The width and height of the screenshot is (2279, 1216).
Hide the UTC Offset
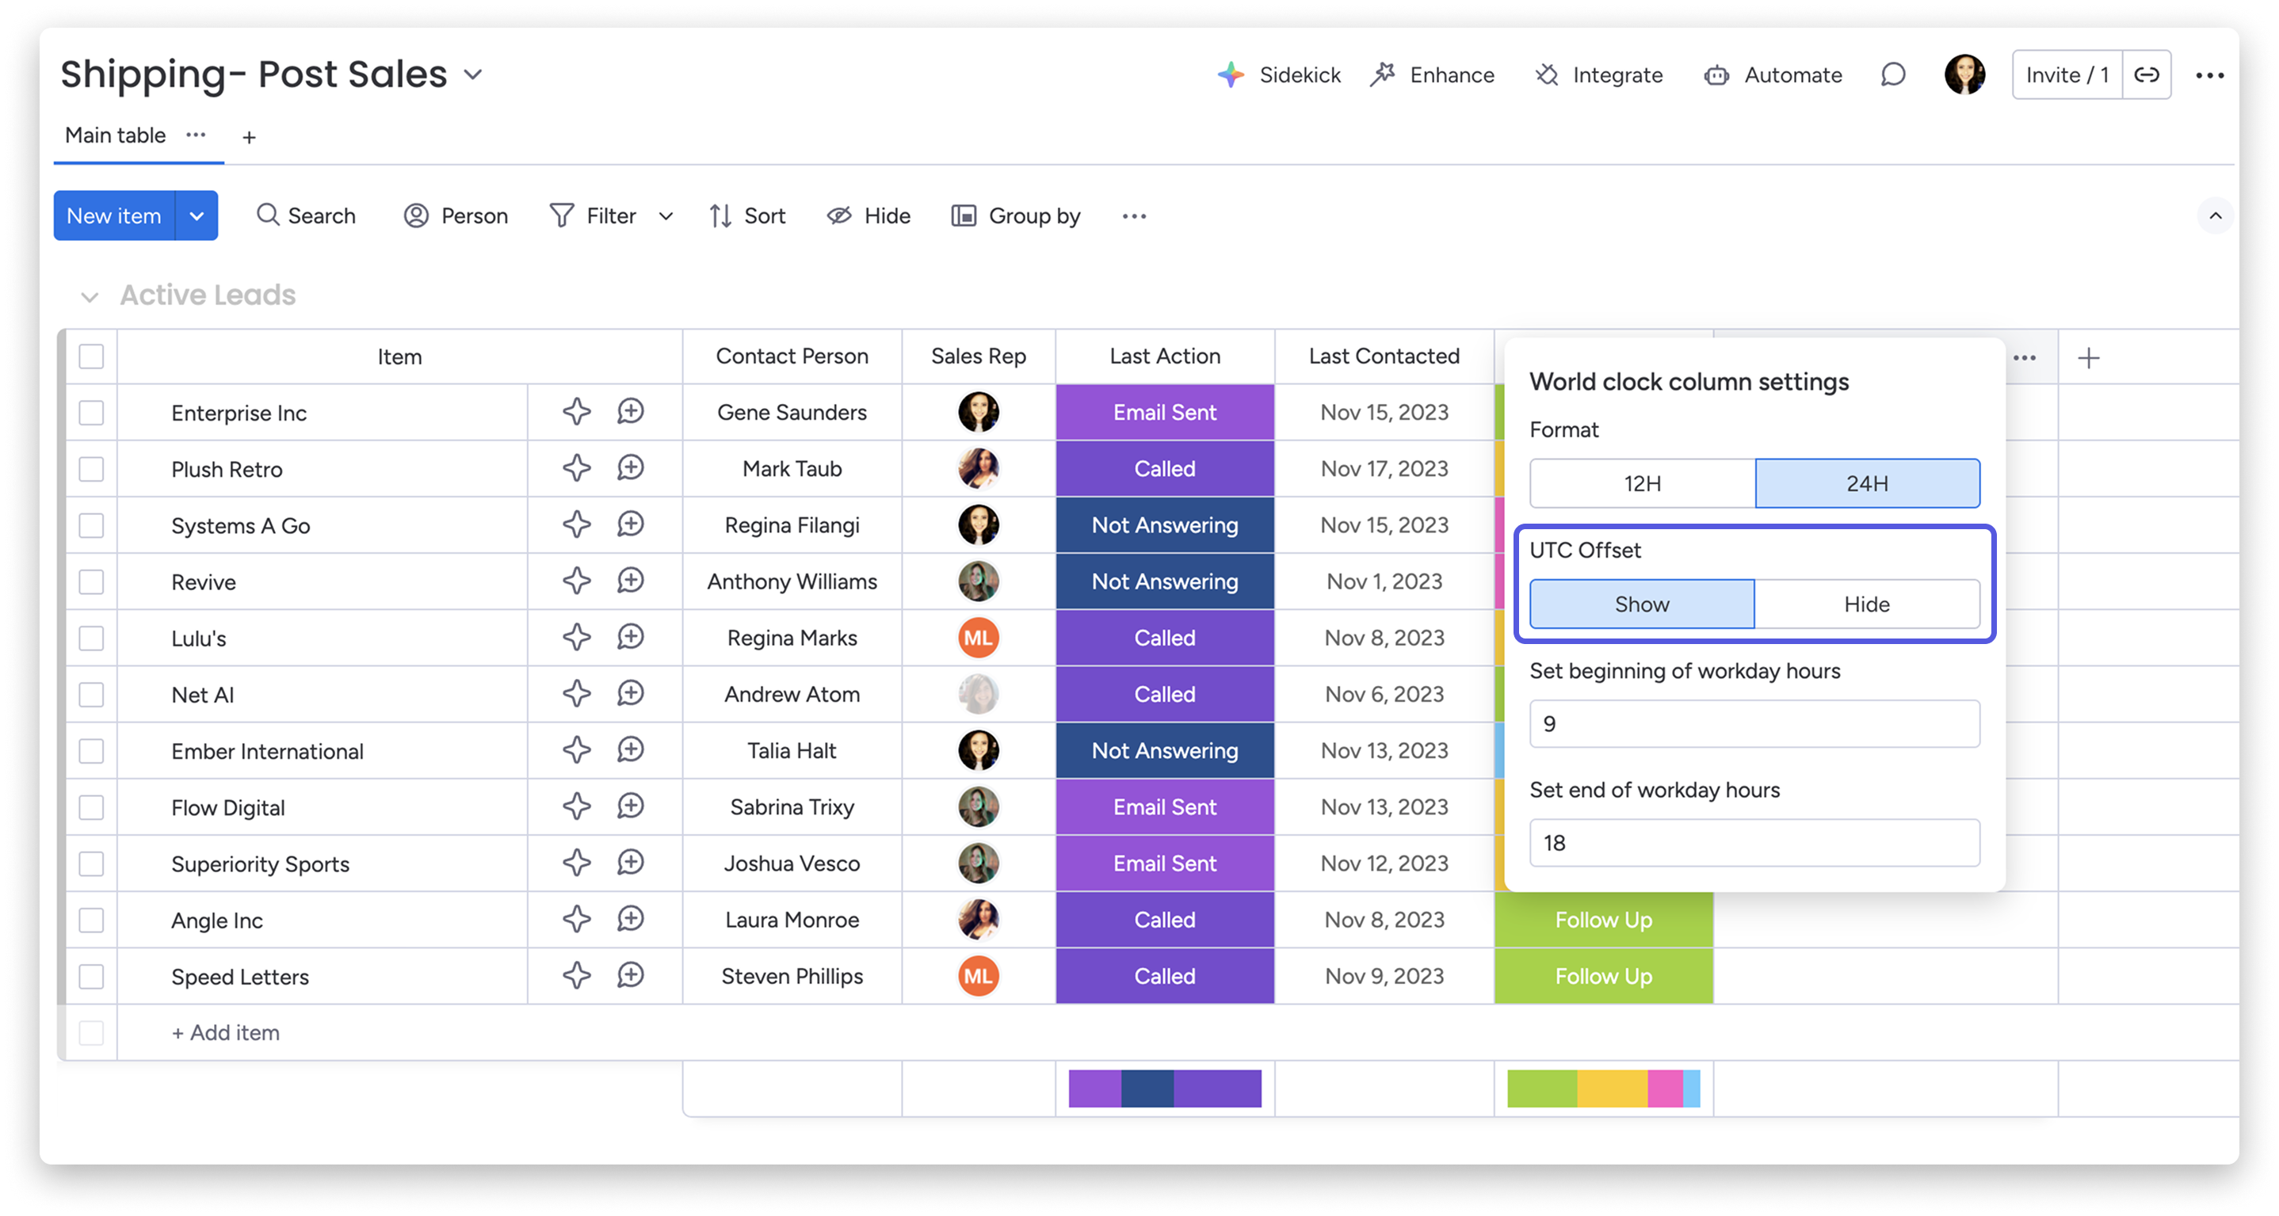(1867, 605)
